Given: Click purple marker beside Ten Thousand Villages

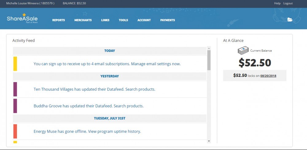Looking at the screenshot, I should [x=15, y=89].
